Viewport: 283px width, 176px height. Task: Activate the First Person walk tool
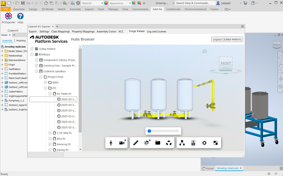tap(111, 143)
